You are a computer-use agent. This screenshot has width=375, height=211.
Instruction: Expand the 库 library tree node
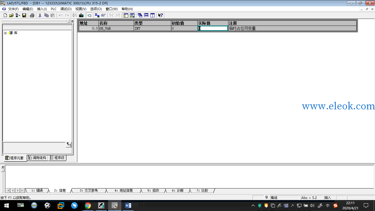pyautogui.click(x=5, y=33)
